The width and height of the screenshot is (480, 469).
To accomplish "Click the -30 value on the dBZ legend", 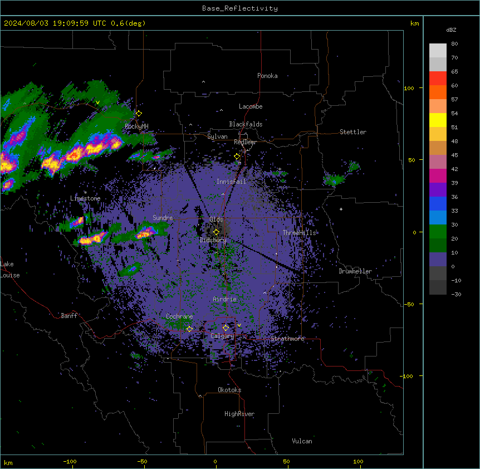I will coord(456,294).
